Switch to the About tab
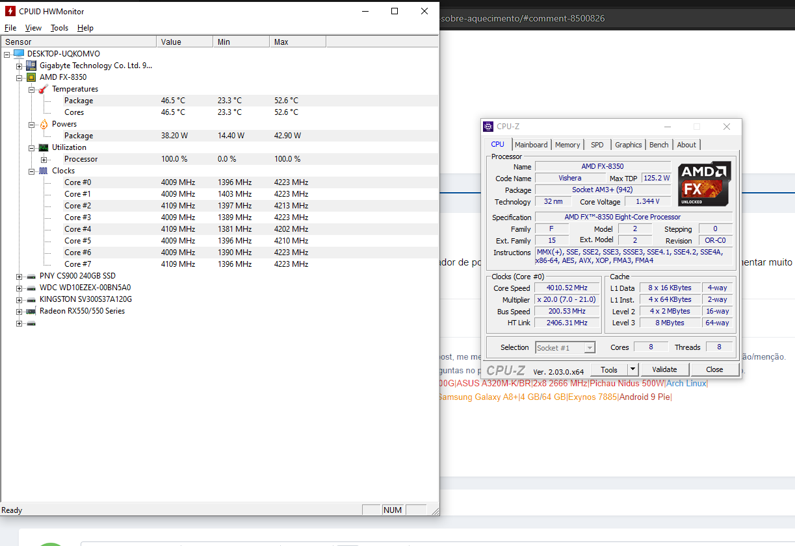This screenshot has height=546, width=795. coord(686,145)
